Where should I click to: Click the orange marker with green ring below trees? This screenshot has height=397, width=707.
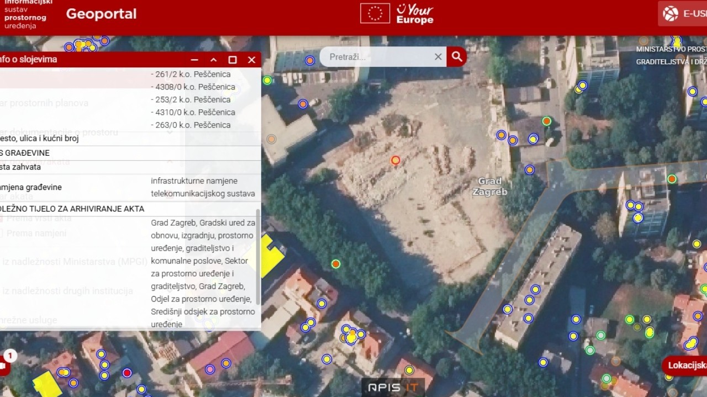(336, 264)
